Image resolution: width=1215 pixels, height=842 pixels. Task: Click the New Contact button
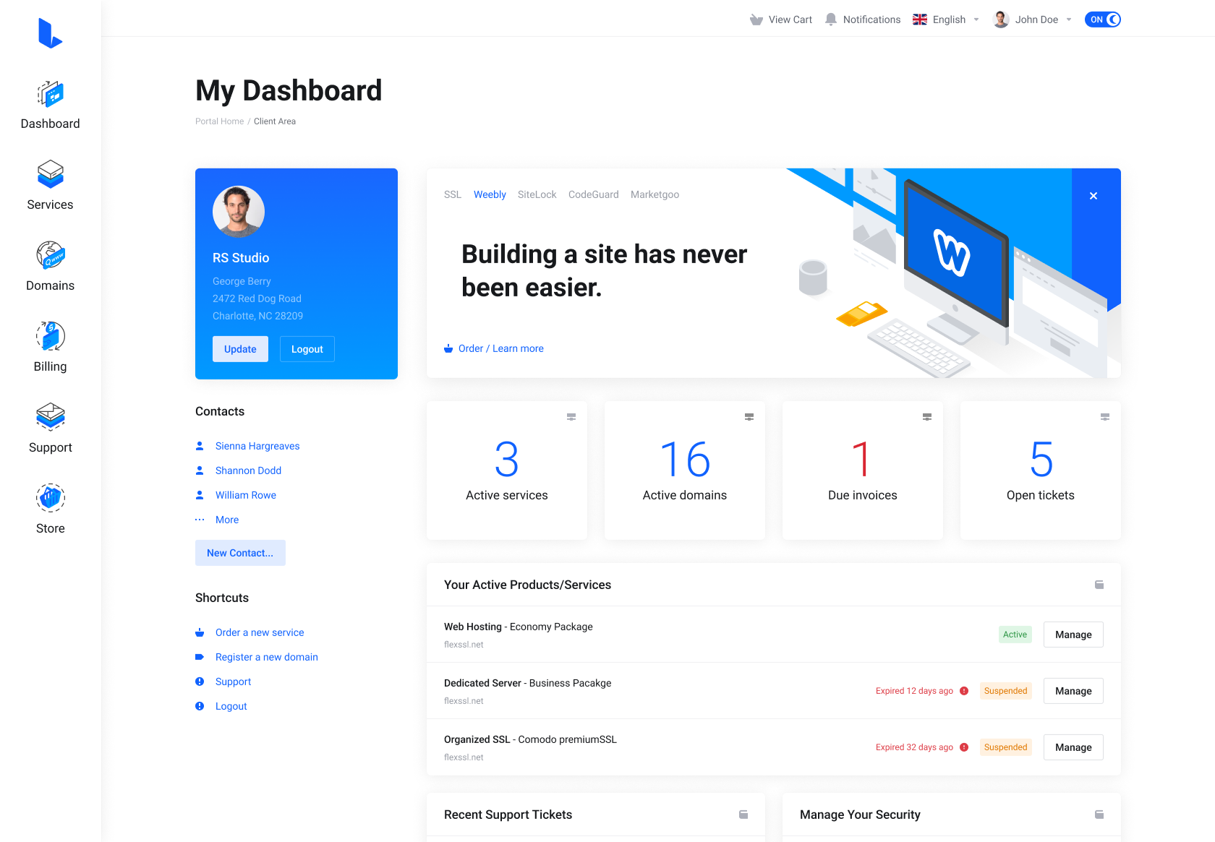[x=239, y=552]
